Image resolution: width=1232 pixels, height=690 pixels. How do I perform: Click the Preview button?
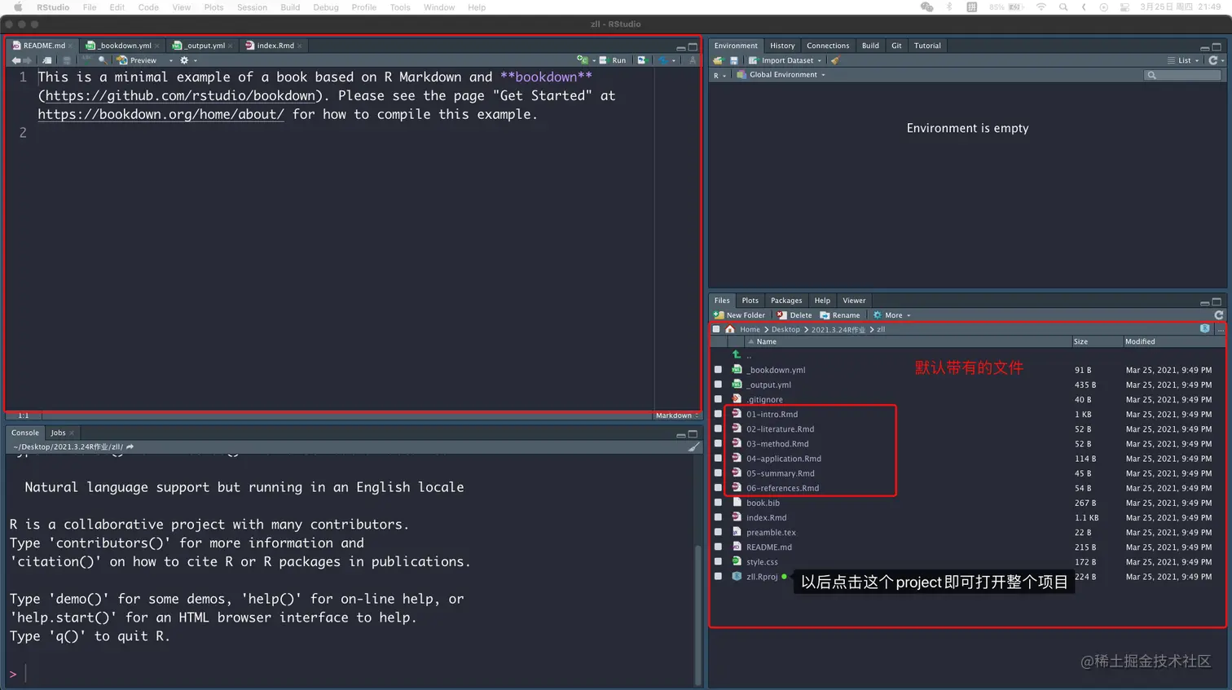tap(137, 60)
